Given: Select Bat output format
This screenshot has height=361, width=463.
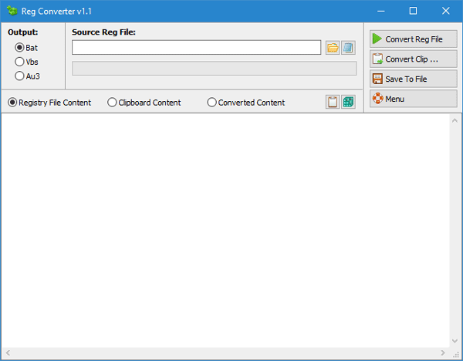Looking at the screenshot, I should tap(26, 48).
